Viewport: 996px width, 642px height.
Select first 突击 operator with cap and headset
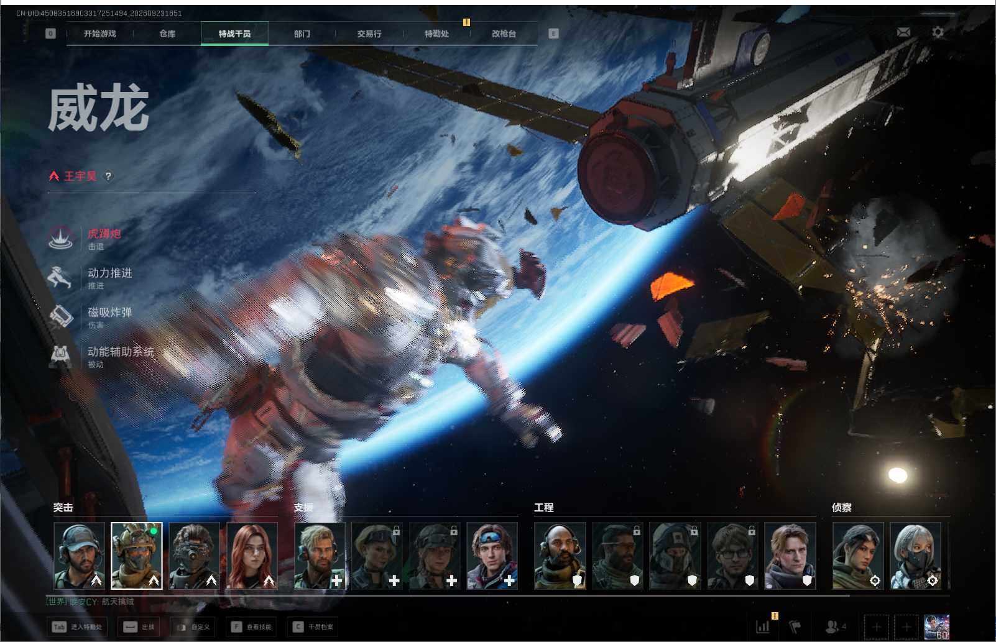pos(79,556)
